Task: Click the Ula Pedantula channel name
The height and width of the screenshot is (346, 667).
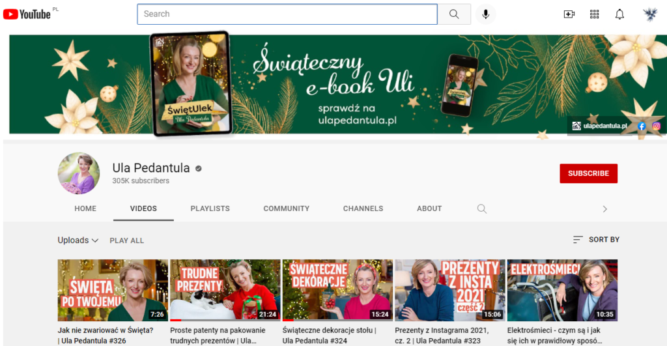Action: pos(151,167)
